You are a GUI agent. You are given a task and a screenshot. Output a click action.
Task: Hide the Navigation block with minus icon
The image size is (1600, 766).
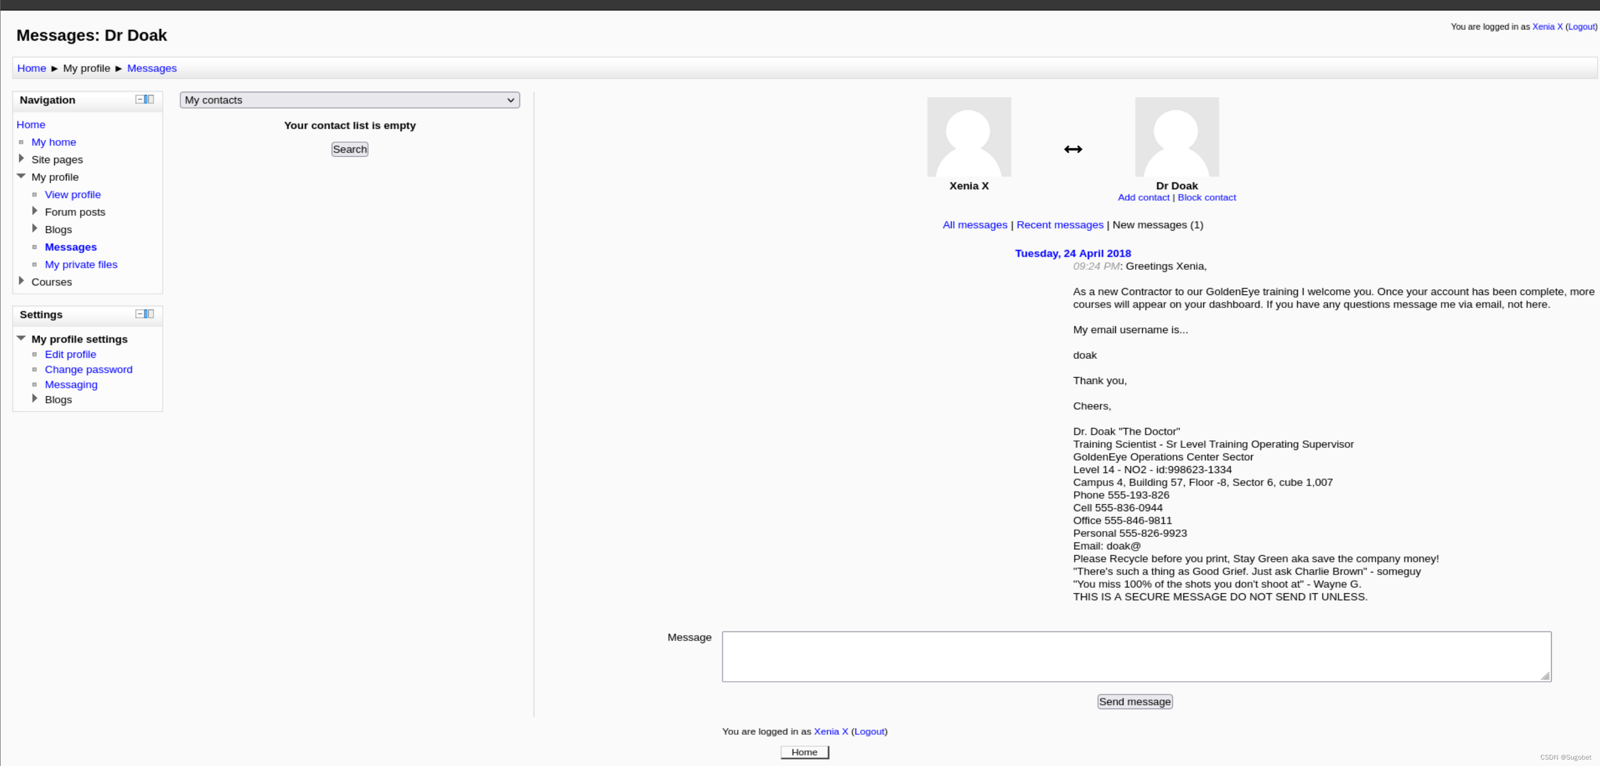[x=140, y=99]
